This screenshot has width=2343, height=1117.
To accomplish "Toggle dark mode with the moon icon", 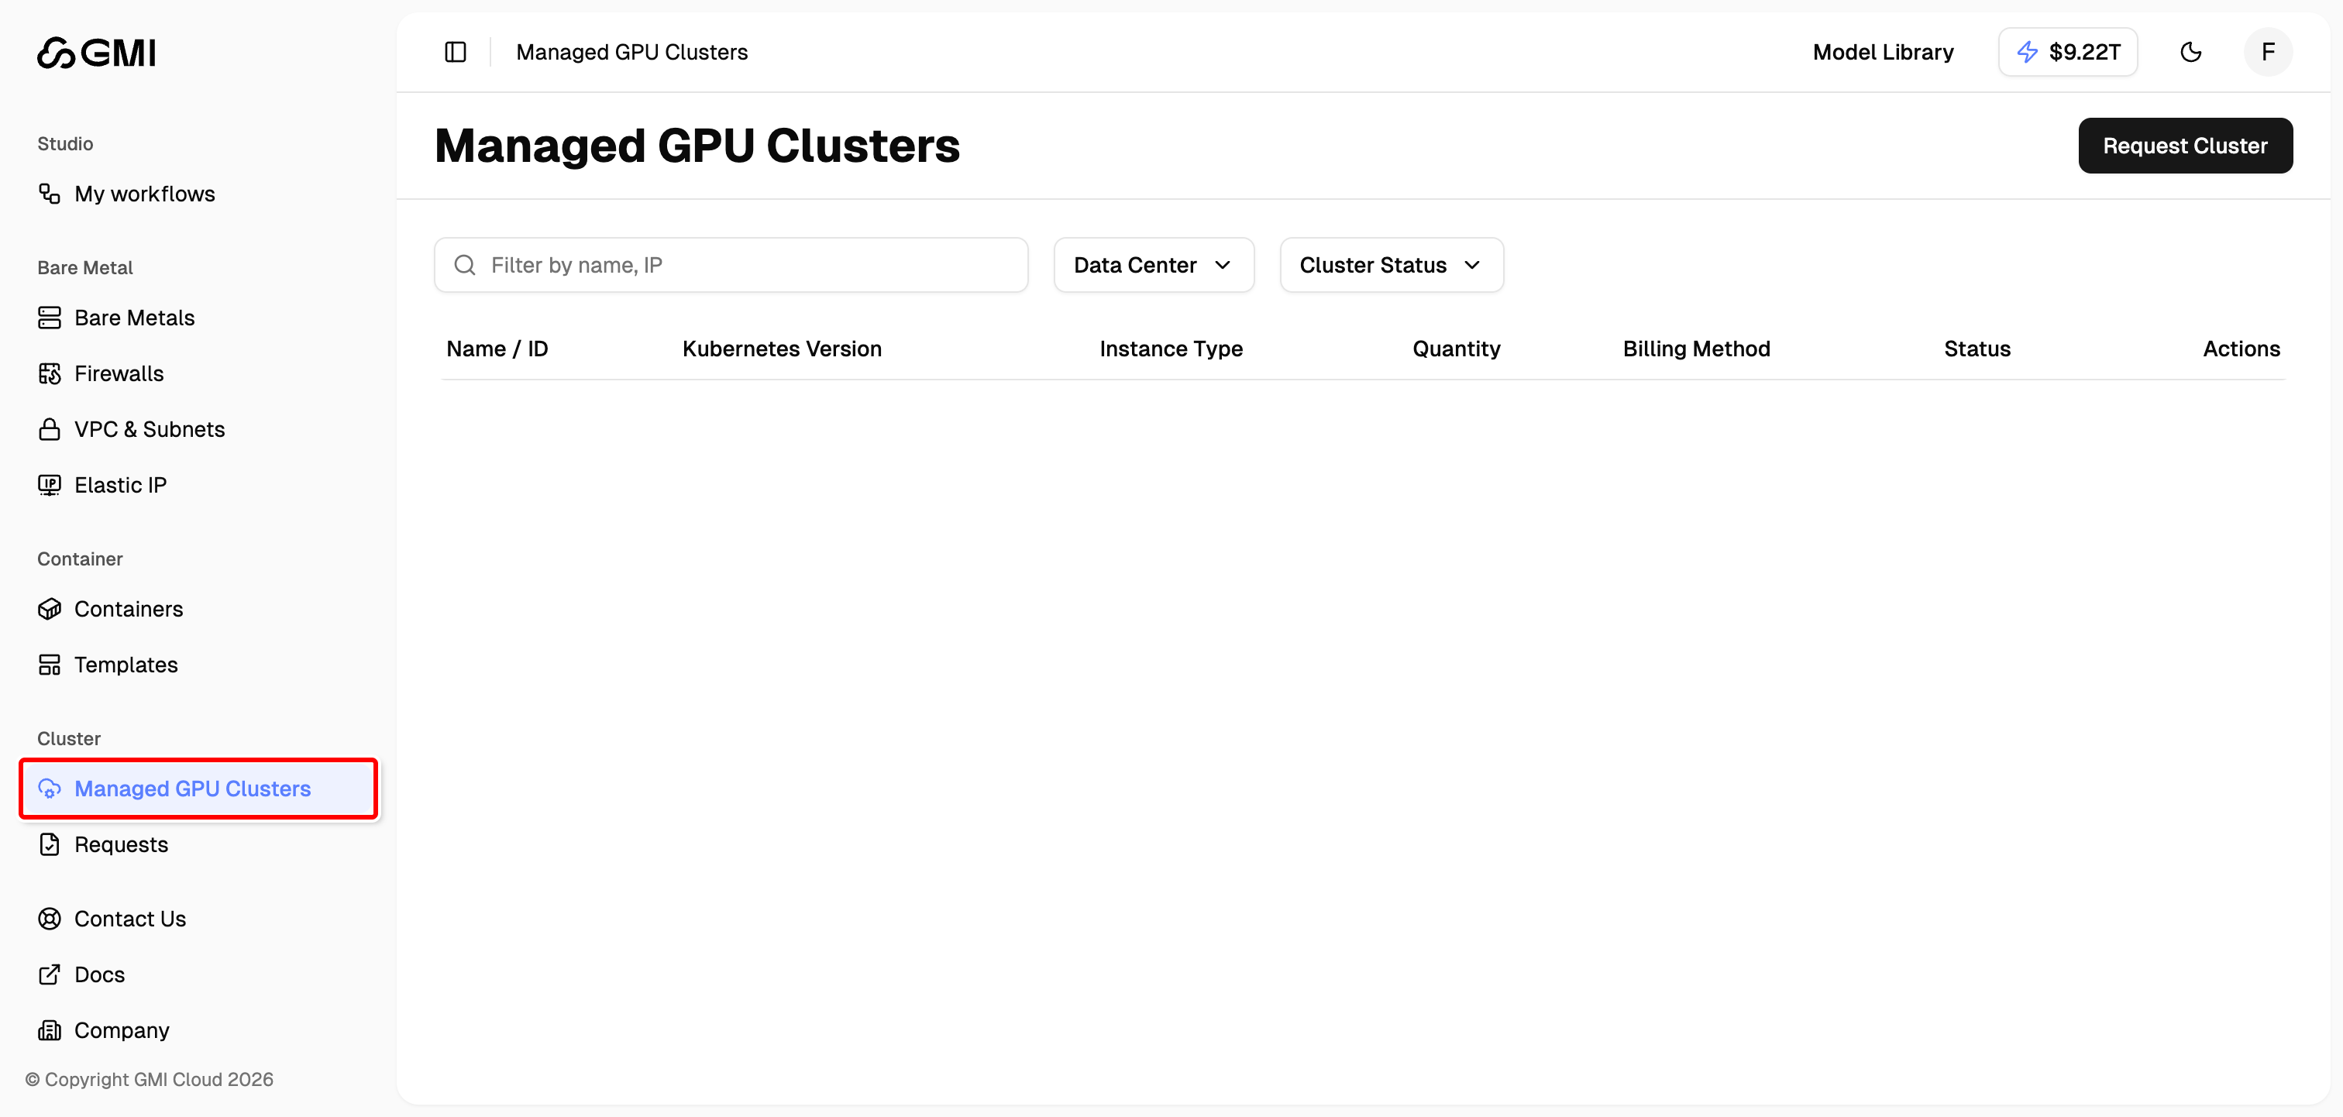I will [2191, 52].
